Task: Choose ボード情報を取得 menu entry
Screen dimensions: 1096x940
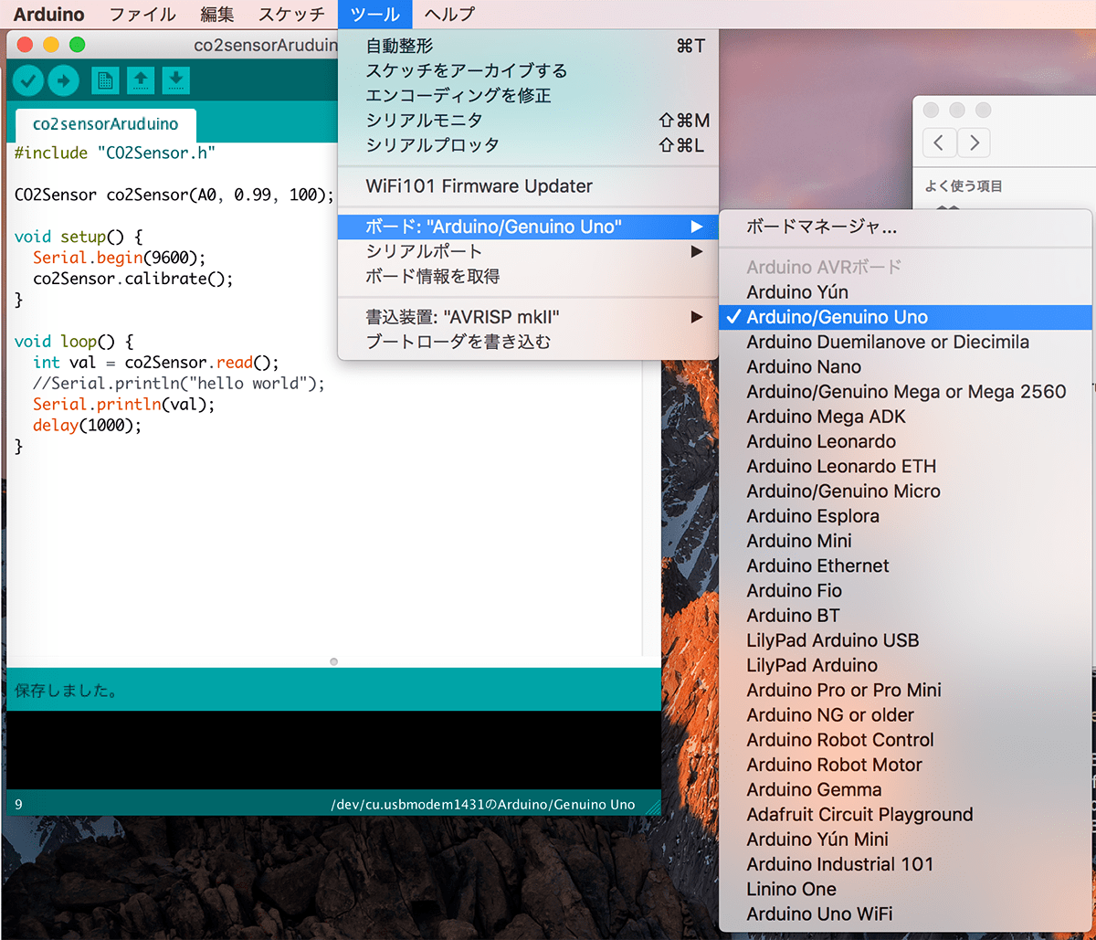Action: coord(528,276)
